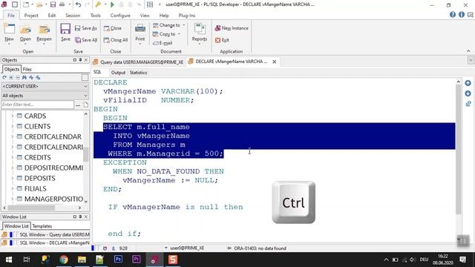Click the Enter filter text field
Viewport: 475px width, 267px height.
click(37, 105)
